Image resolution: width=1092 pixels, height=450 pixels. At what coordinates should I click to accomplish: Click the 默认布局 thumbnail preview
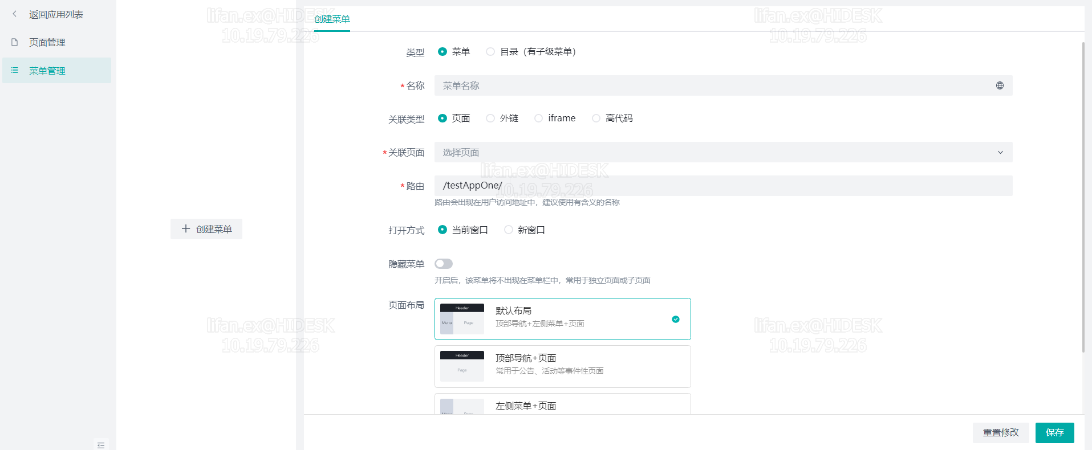point(462,319)
